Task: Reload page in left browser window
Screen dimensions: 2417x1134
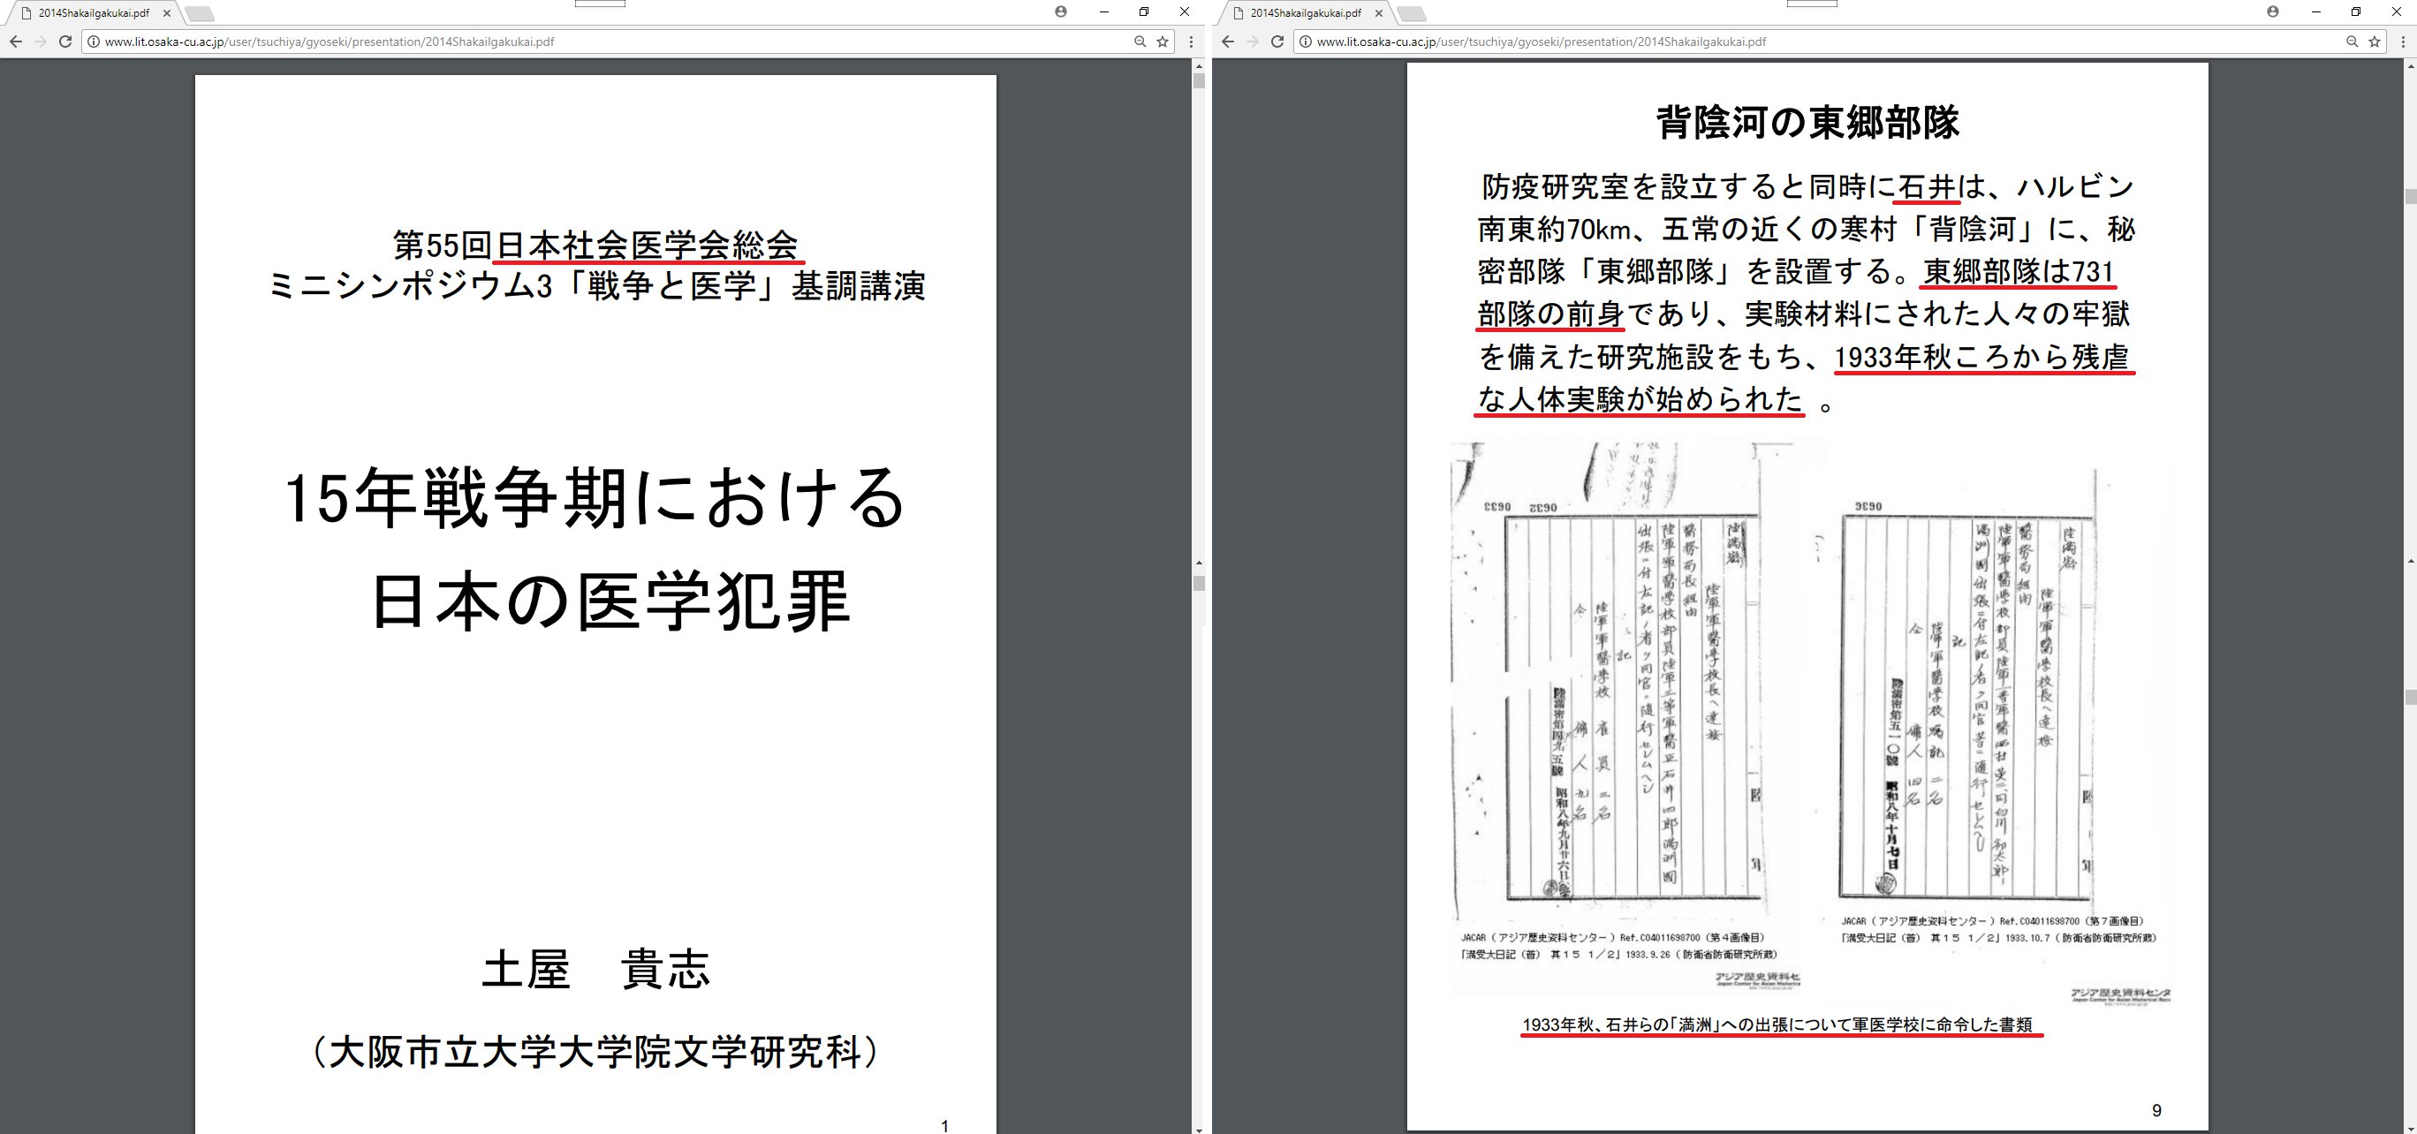Action: click(x=64, y=42)
